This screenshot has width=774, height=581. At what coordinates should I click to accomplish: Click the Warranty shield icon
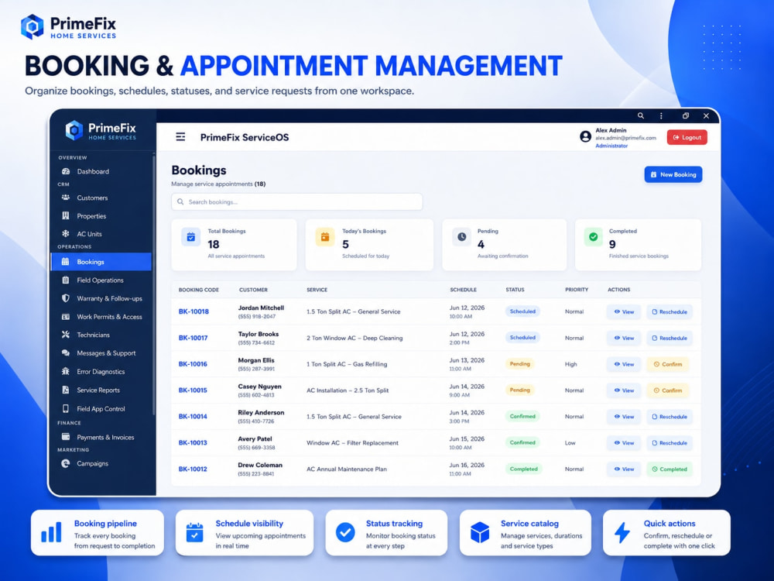point(66,298)
